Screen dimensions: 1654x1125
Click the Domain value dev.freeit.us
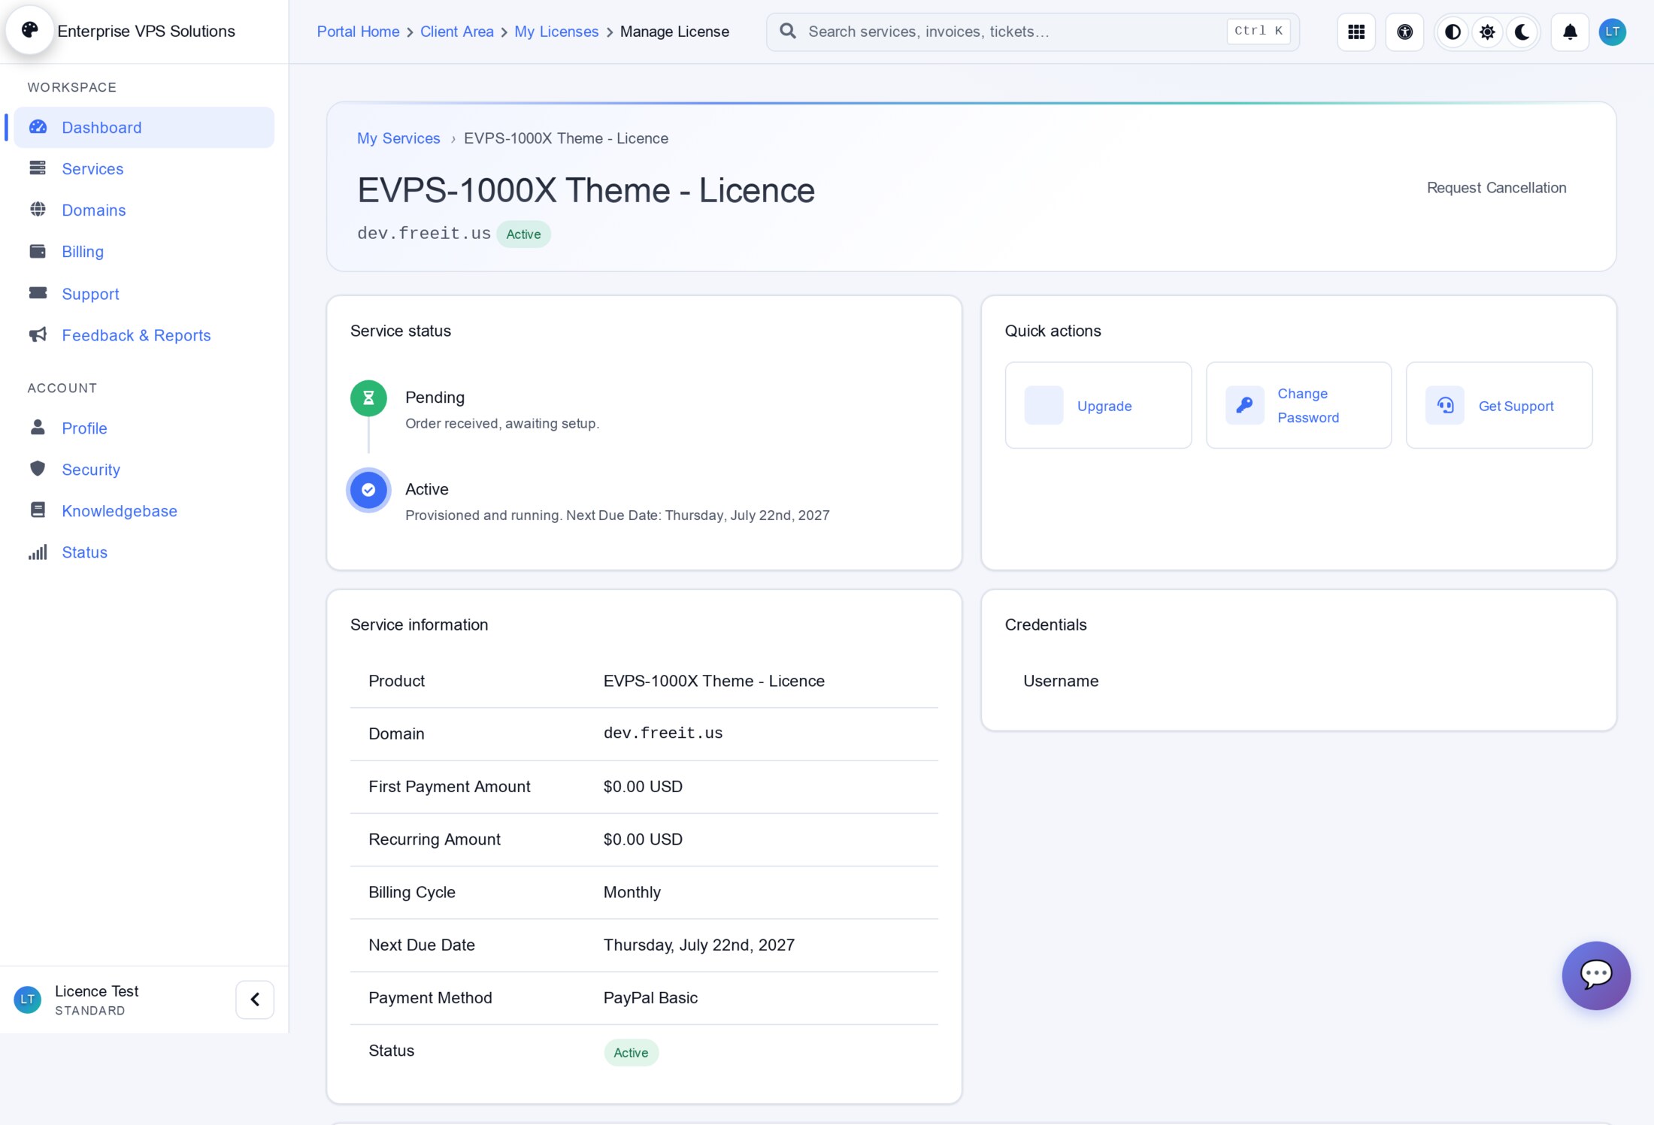coord(662,733)
